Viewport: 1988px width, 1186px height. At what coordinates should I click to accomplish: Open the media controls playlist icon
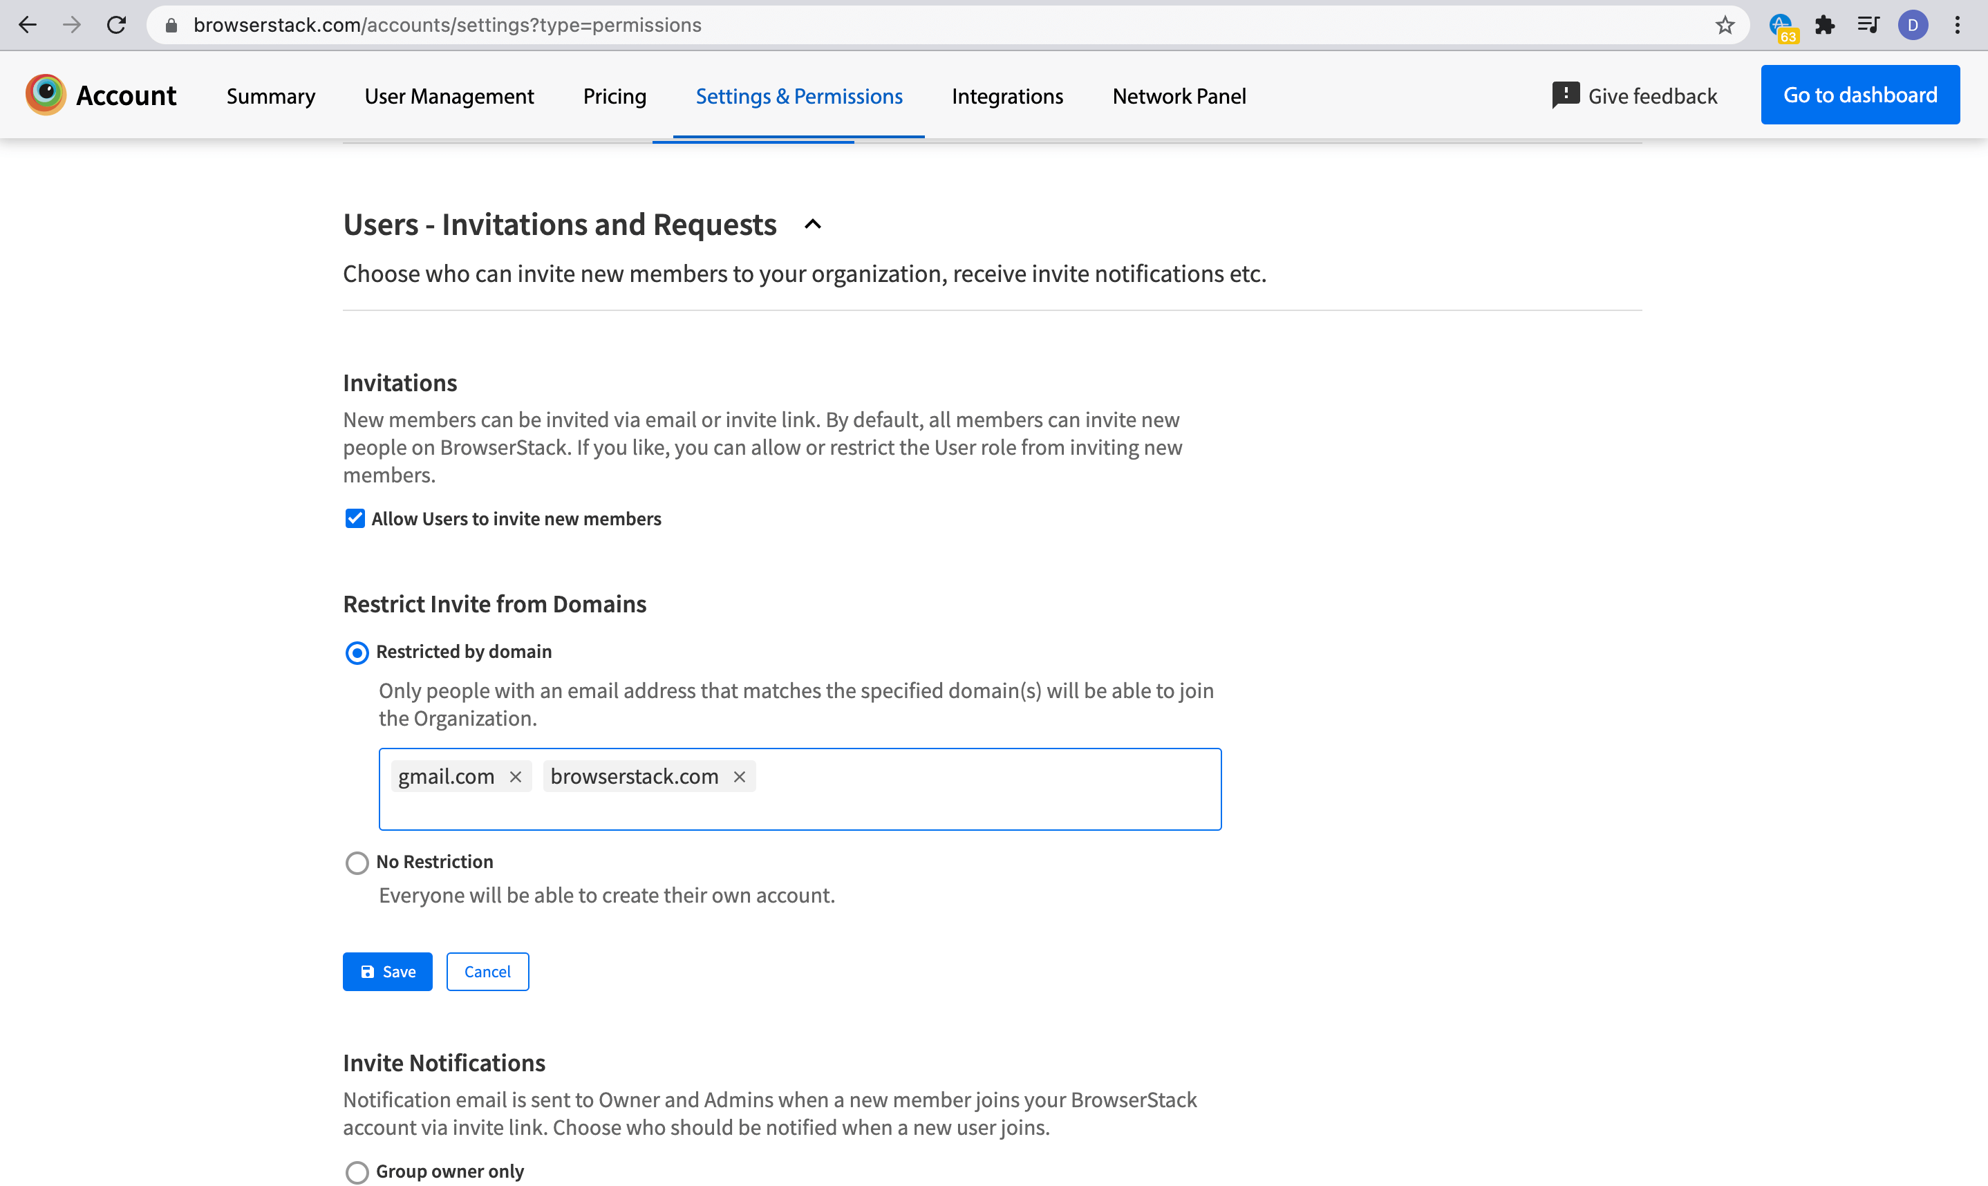coord(1867,26)
